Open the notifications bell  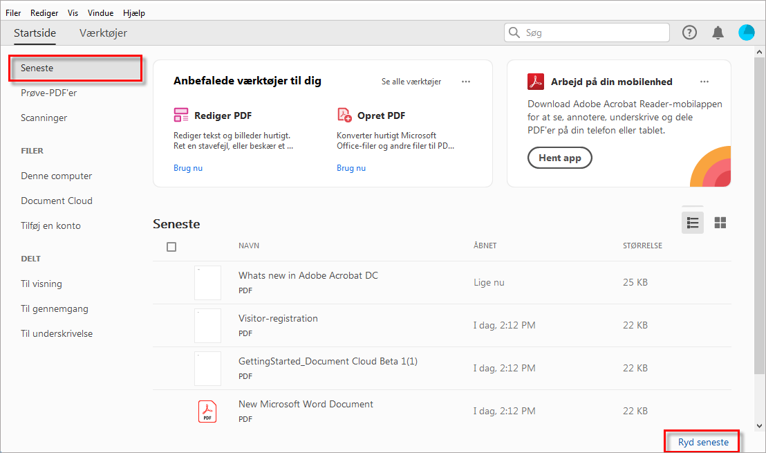coord(718,33)
